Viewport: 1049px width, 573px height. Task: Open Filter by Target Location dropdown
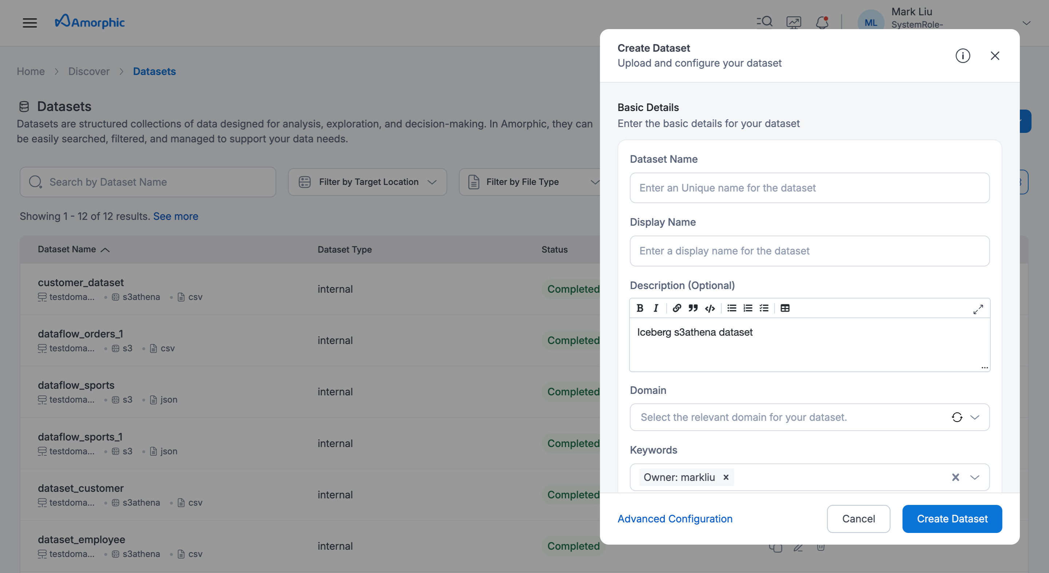click(x=367, y=182)
